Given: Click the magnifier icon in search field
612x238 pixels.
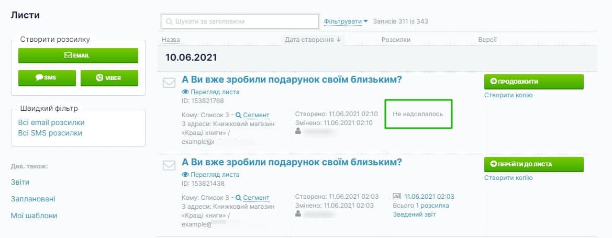Looking at the screenshot, I should click(170, 21).
